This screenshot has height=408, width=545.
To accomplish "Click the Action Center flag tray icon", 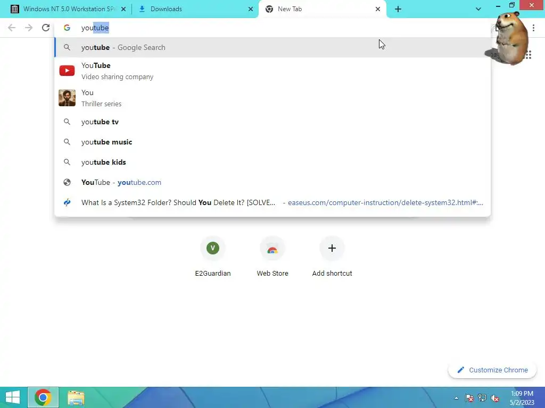I will [x=469, y=398].
